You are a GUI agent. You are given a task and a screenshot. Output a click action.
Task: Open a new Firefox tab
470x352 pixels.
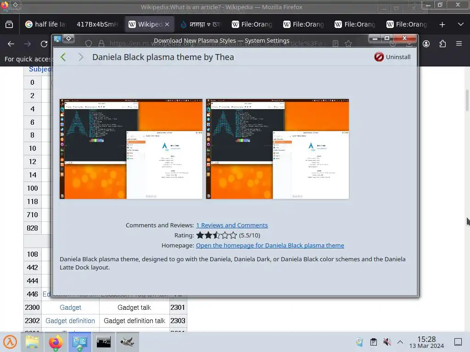coord(442,25)
